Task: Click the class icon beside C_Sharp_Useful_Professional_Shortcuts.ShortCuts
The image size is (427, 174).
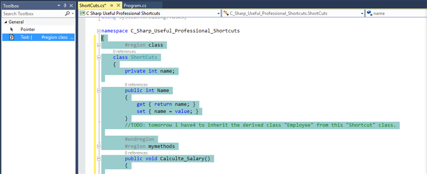Action: click(x=226, y=13)
